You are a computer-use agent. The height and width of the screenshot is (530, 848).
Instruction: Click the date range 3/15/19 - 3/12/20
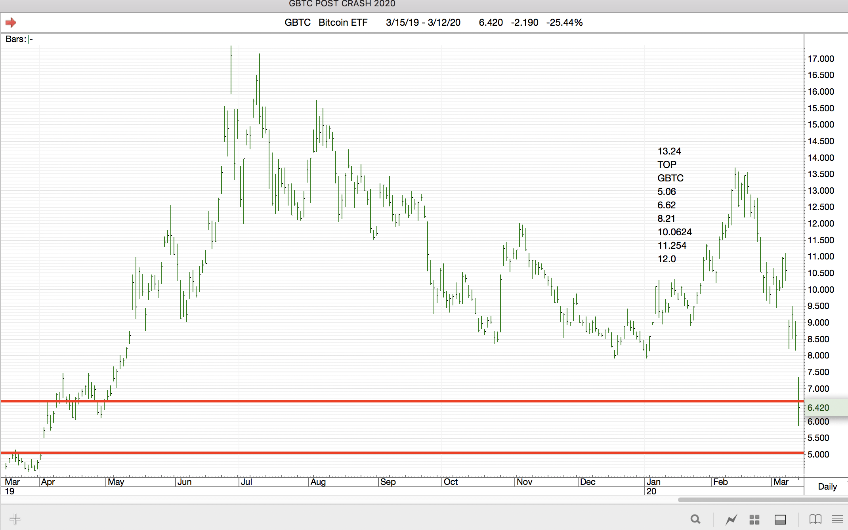[x=423, y=23]
